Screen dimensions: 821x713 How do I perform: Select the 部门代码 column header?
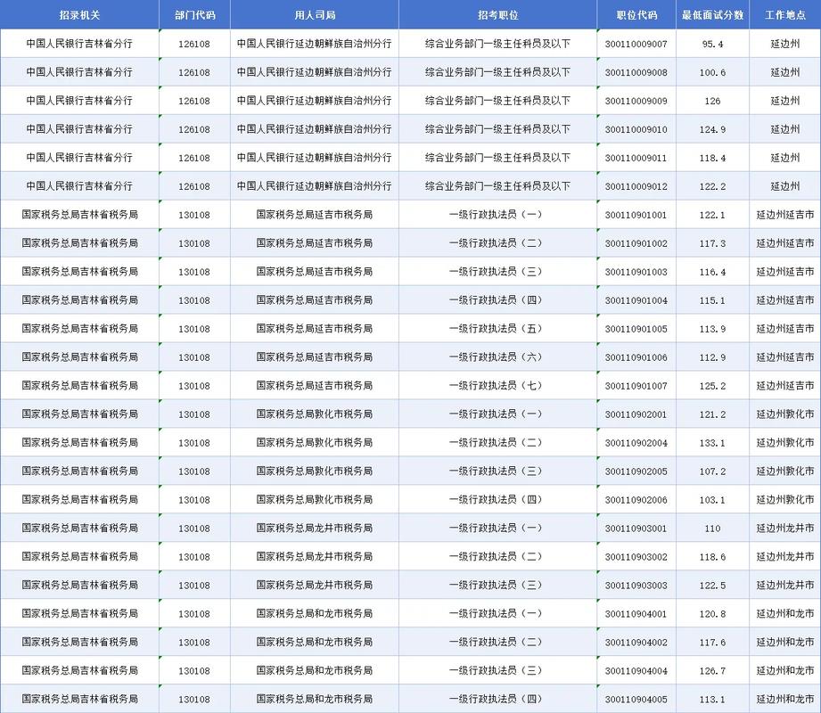194,15
